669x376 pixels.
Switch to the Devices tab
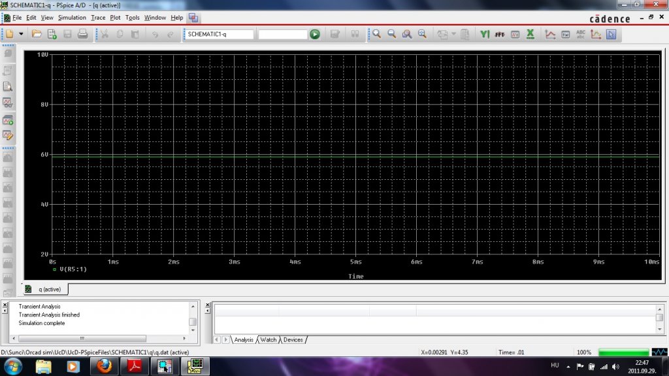293,339
